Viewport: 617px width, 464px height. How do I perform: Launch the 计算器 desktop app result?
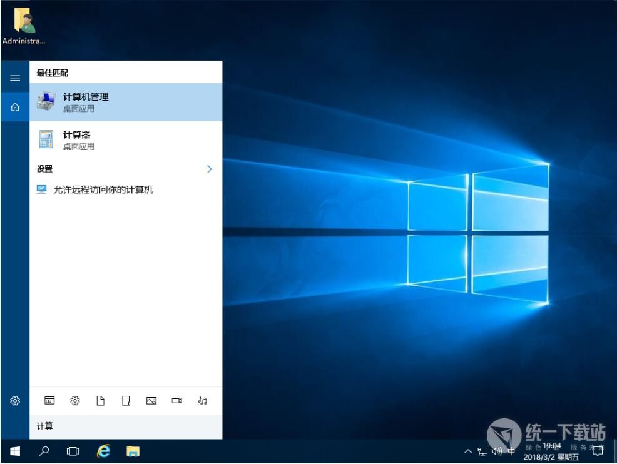(126, 140)
